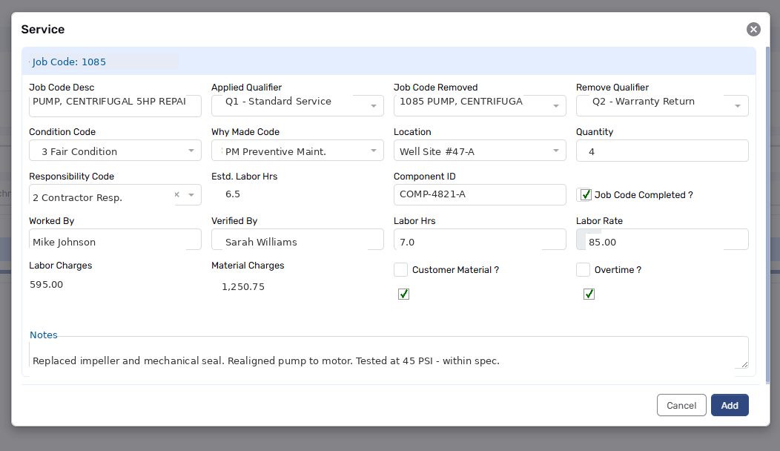The width and height of the screenshot is (780, 451).
Task: Click the Applied Qualifier dropdown arrow icon
Action: tap(375, 105)
